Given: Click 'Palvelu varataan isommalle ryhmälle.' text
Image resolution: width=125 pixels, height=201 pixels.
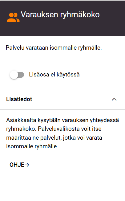Looking at the screenshot, I should coord(54,48).
